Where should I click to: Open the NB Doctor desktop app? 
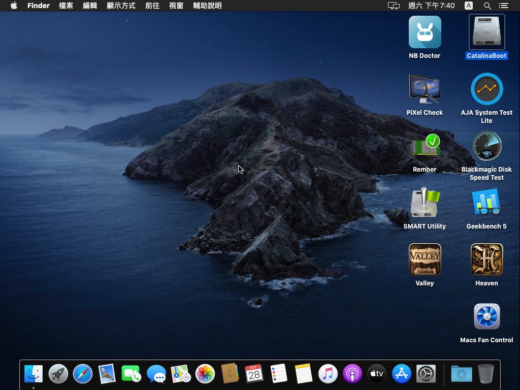click(x=425, y=32)
